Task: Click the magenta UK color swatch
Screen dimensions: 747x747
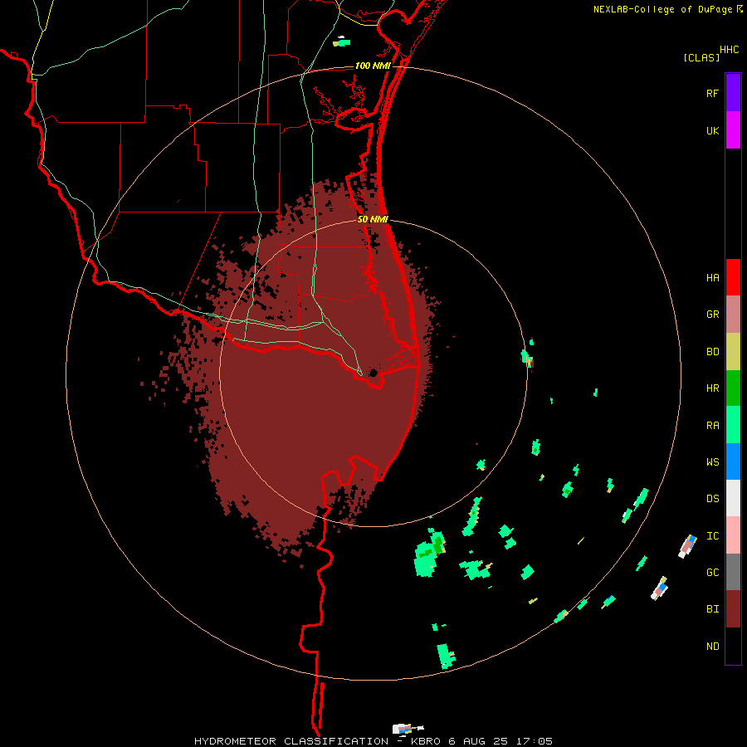Action: (x=733, y=130)
